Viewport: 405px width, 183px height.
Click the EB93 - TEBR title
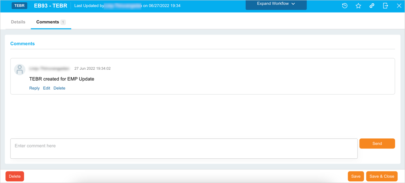[x=51, y=6]
